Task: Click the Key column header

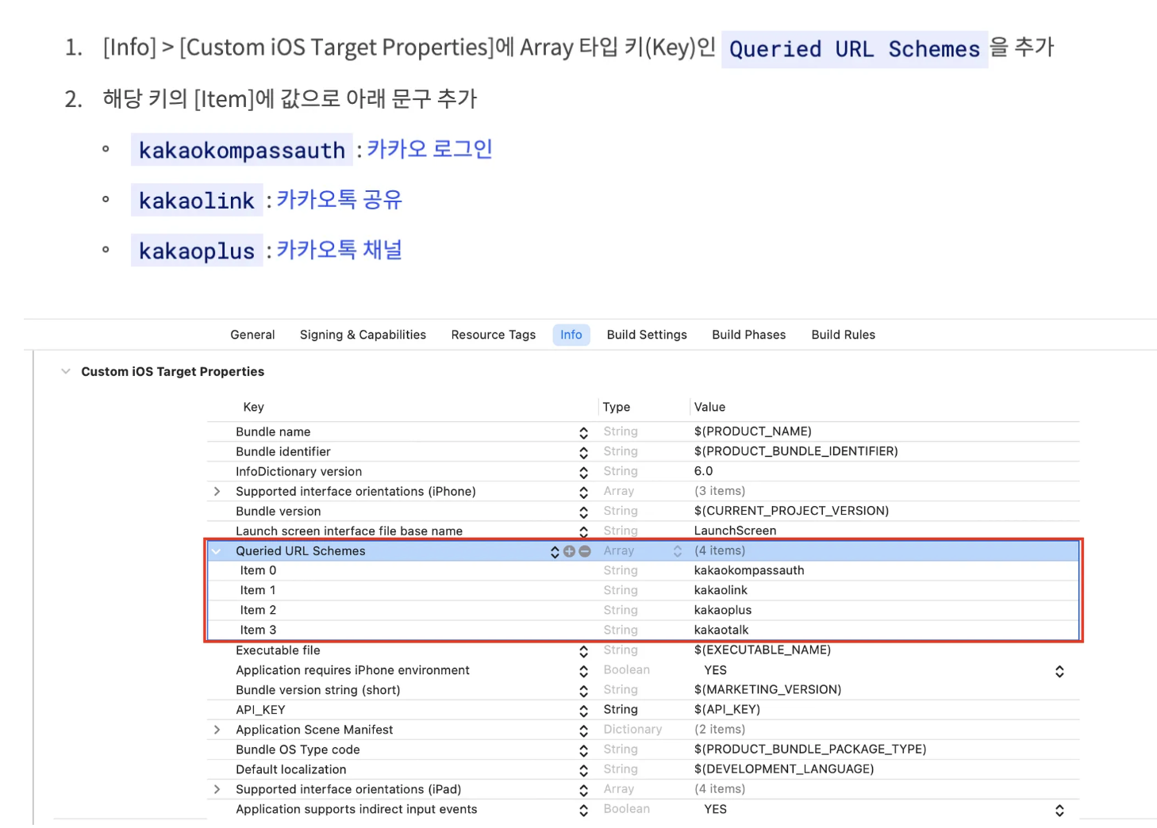Action: coord(253,407)
